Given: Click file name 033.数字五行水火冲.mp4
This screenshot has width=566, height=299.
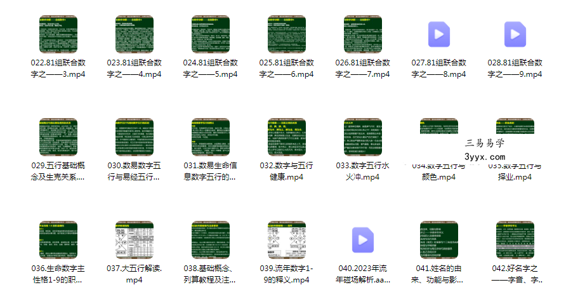Looking at the screenshot, I should [363, 171].
